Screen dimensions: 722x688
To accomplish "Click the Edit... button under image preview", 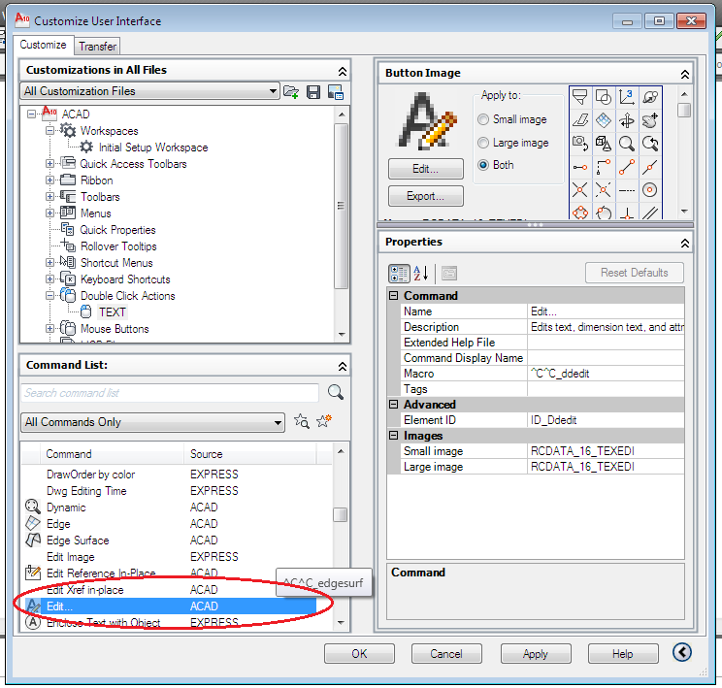I will coord(425,169).
